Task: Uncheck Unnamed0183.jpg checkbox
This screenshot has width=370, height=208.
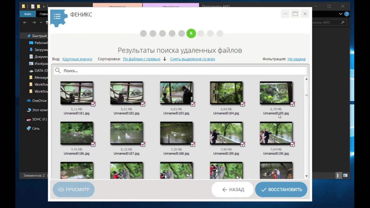Action: tap(193, 104)
